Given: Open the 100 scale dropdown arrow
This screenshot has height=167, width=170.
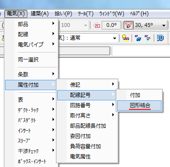Looking at the screenshot, I should pos(85,26).
